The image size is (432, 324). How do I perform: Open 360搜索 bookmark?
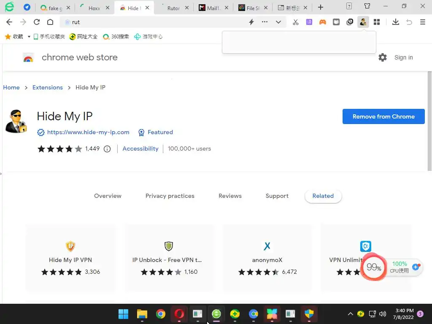[x=116, y=36]
